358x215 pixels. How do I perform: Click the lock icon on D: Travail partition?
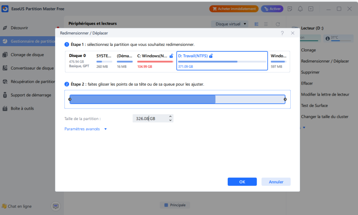click(x=211, y=56)
